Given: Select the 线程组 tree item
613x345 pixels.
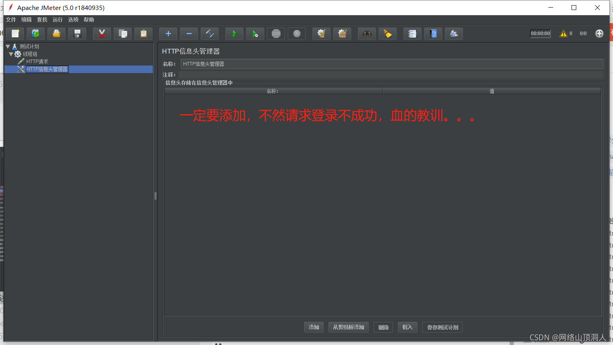Looking at the screenshot, I should (x=30, y=54).
